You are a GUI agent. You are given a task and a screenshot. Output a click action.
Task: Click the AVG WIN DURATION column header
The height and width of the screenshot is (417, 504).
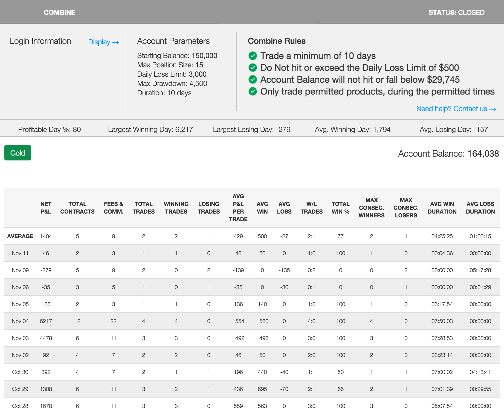pyautogui.click(x=442, y=208)
